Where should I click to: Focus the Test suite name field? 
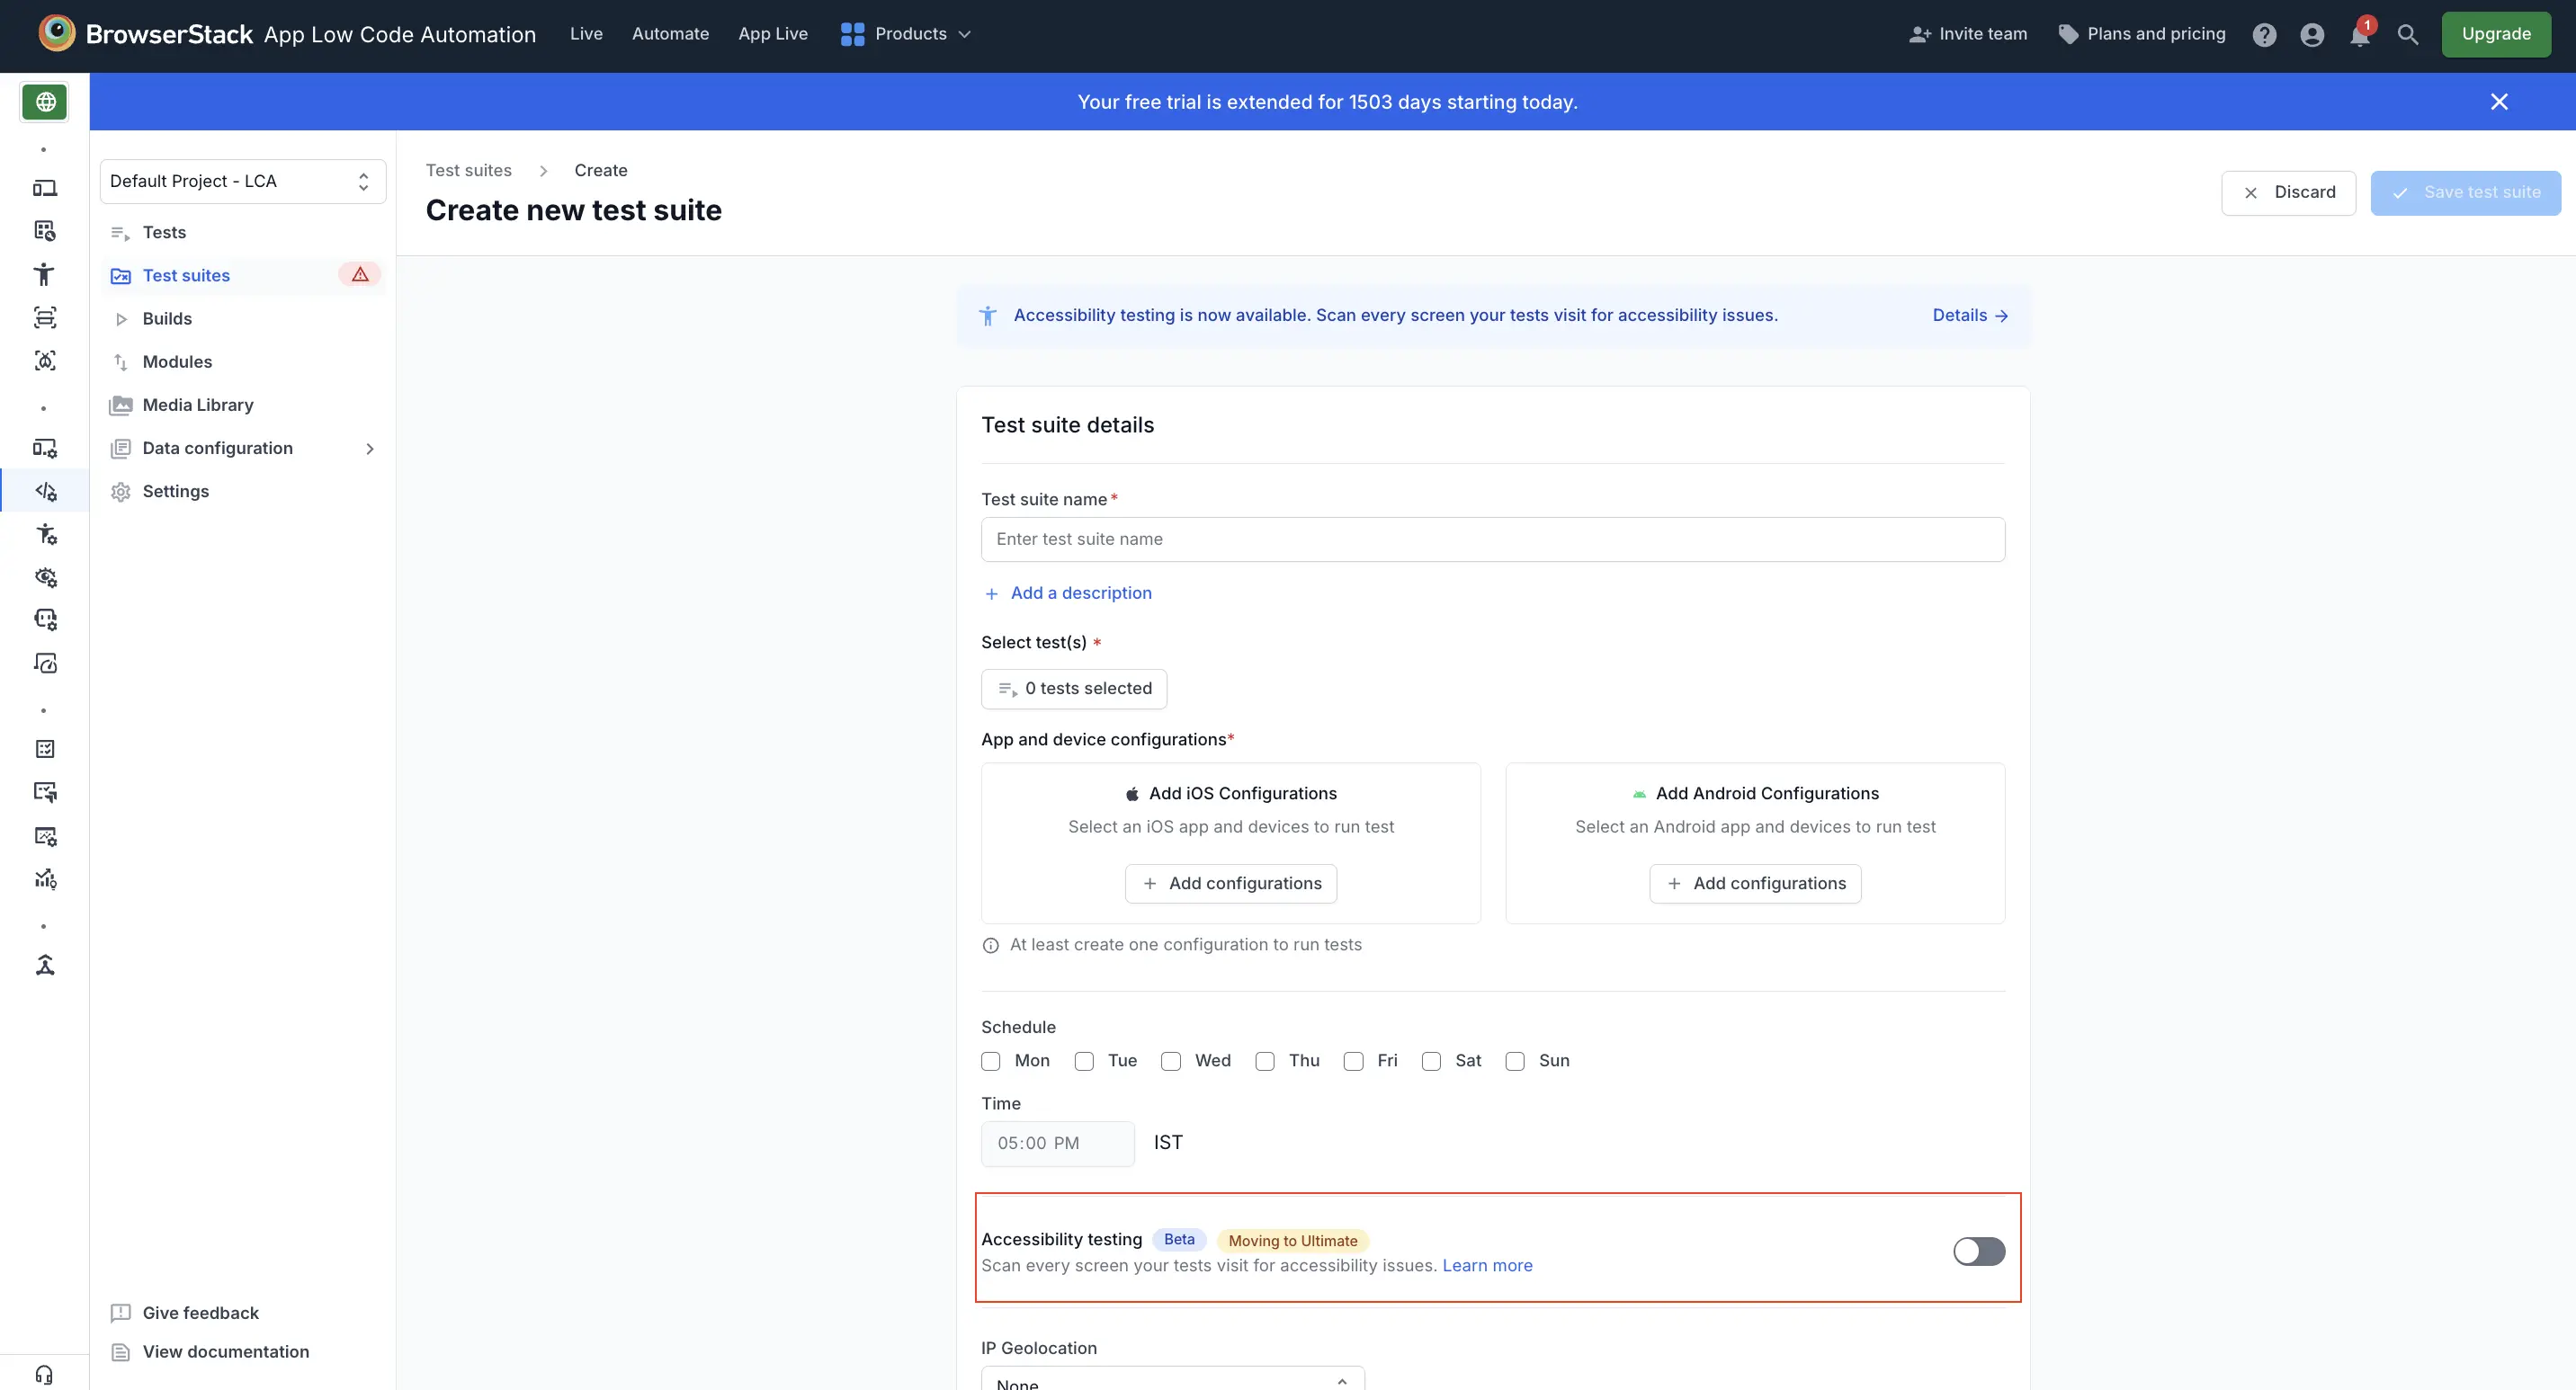tap(1493, 539)
